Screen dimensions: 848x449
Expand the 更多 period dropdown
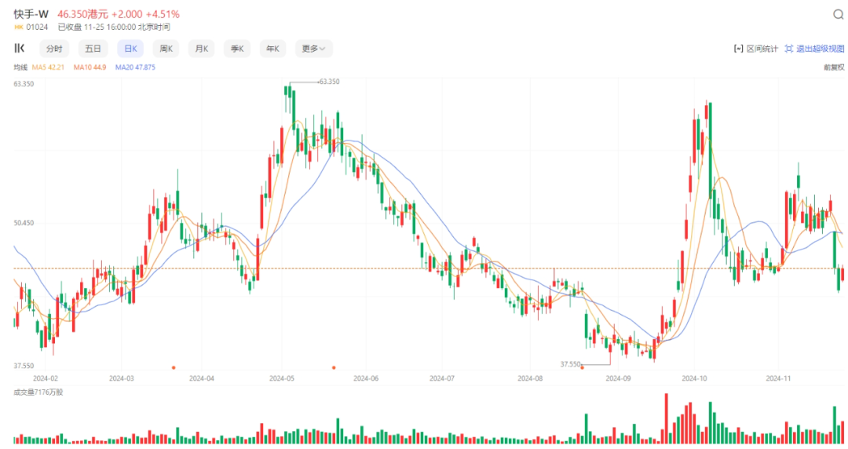tap(313, 49)
